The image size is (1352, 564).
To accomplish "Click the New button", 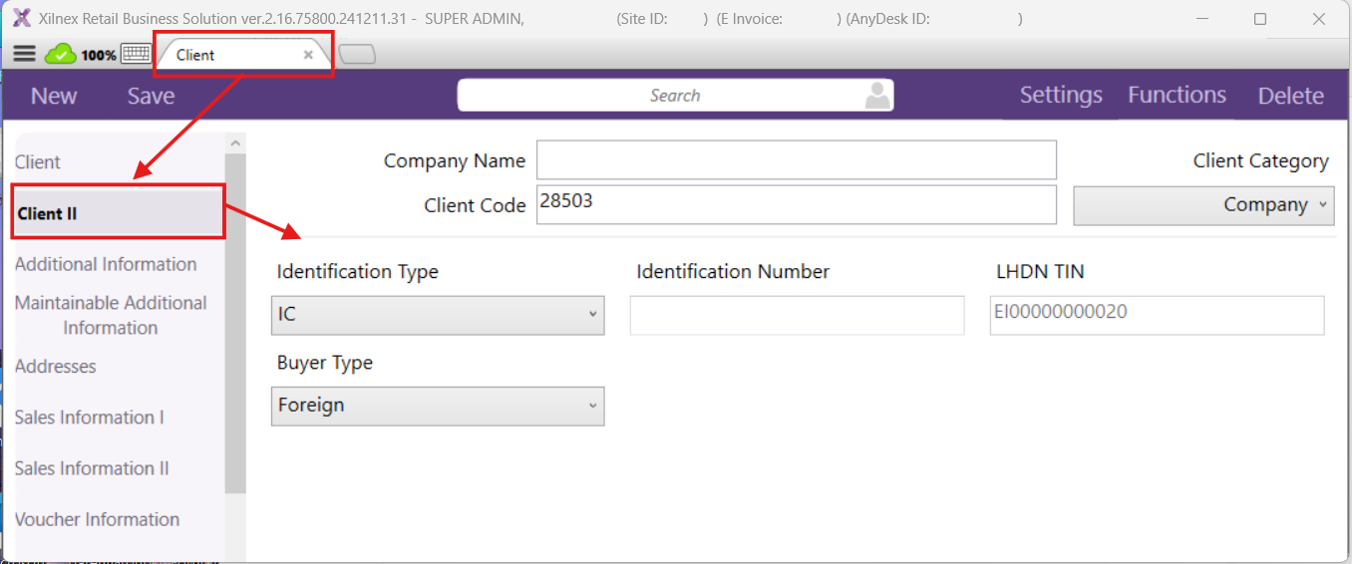I will tap(54, 97).
